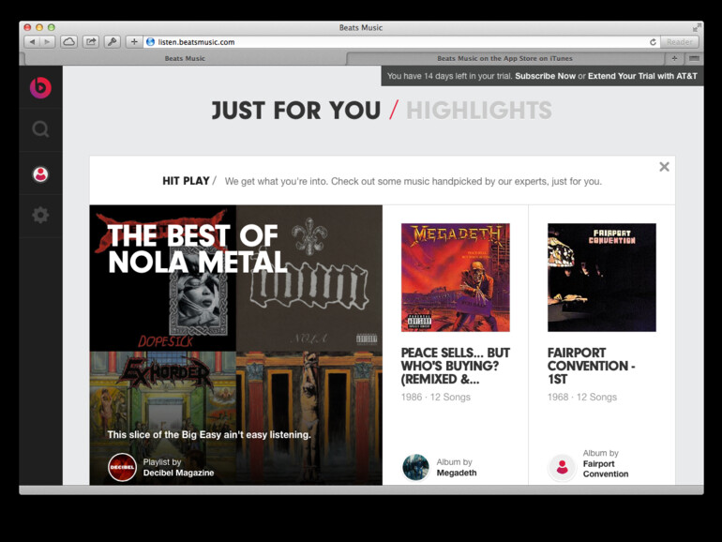Viewport: 722px width, 542px height.
Task: Click the listen.beatsmusic.com address field
Action: [400, 42]
